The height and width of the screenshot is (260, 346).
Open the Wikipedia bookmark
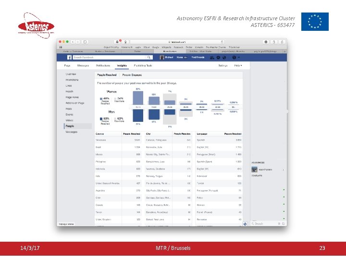pyautogui.click(x=166, y=47)
